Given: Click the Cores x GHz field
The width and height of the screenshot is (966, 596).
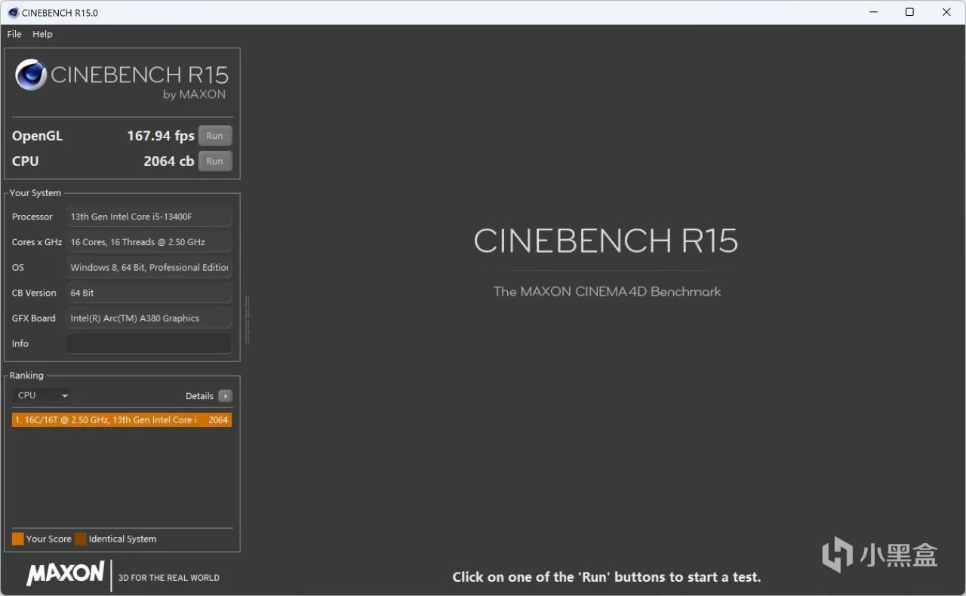Looking at the screenshot, I should click(x=149, y=242).
